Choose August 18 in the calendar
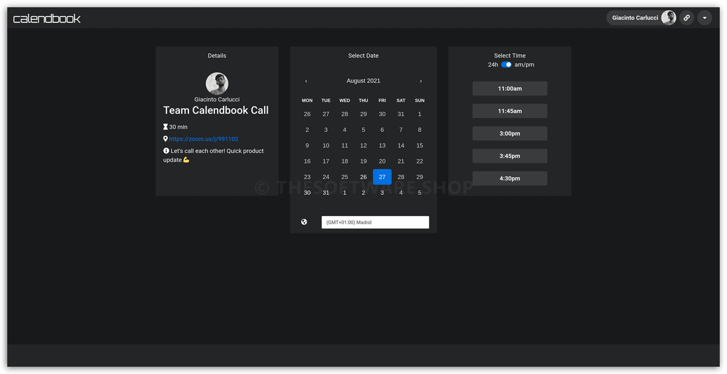The image size is (727, 374). click(x=345, y=161)
